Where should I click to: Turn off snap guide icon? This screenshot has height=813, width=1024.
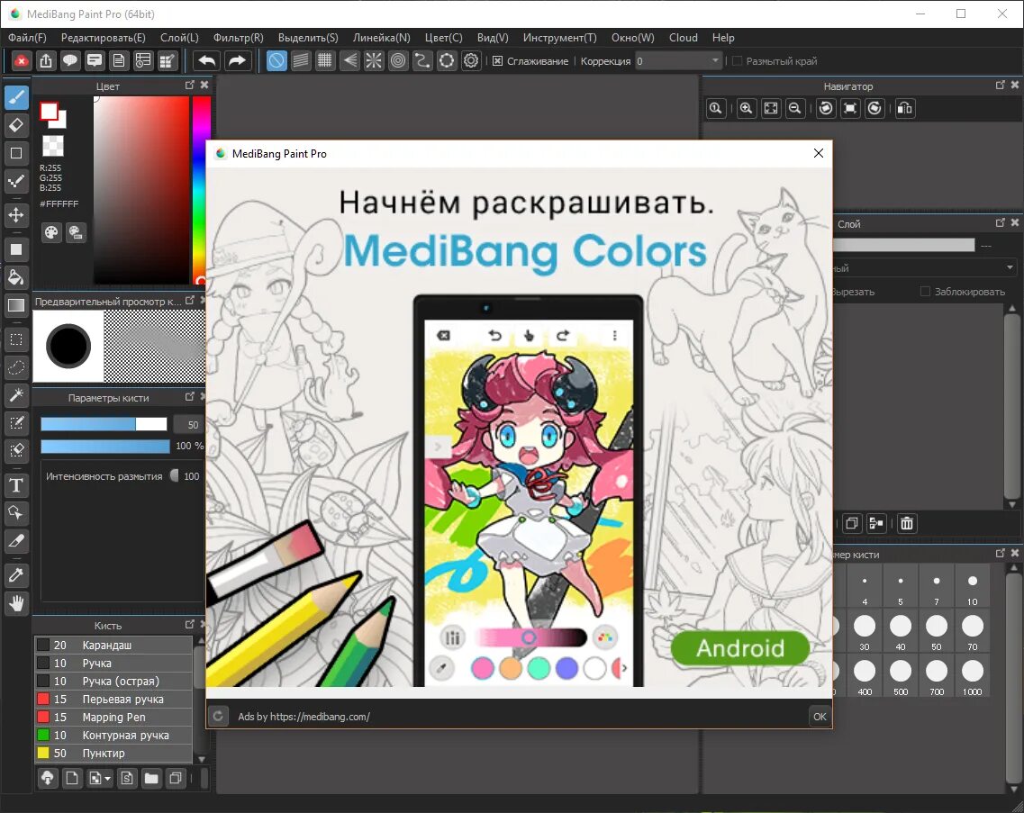click(x=276, y=60)
